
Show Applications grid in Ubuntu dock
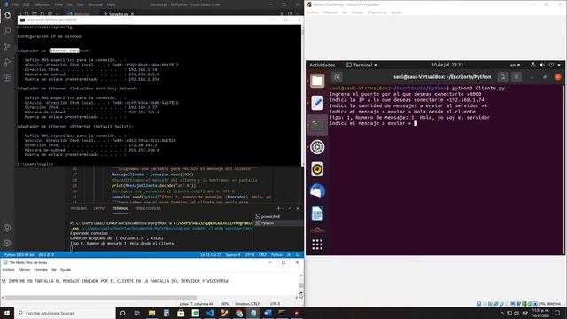click(x=317, y=245)
